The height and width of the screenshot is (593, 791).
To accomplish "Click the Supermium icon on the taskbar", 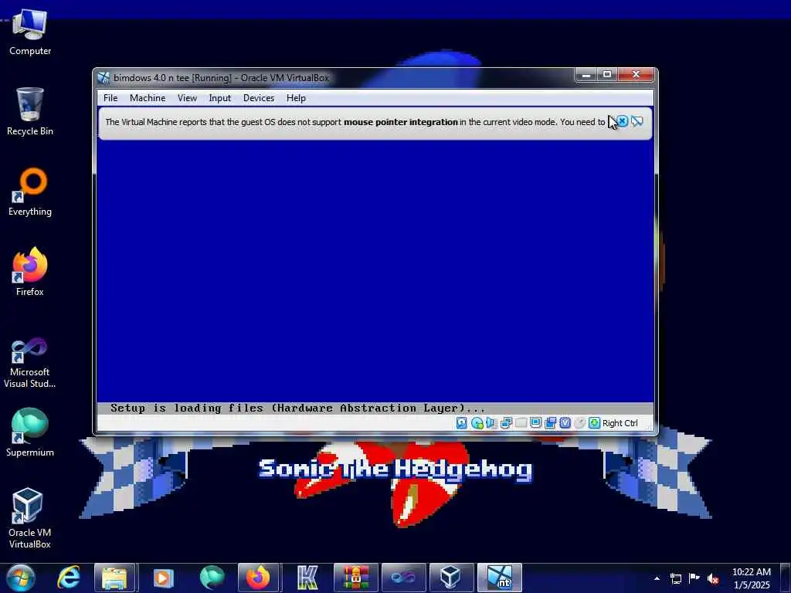I will coord(212,578).
